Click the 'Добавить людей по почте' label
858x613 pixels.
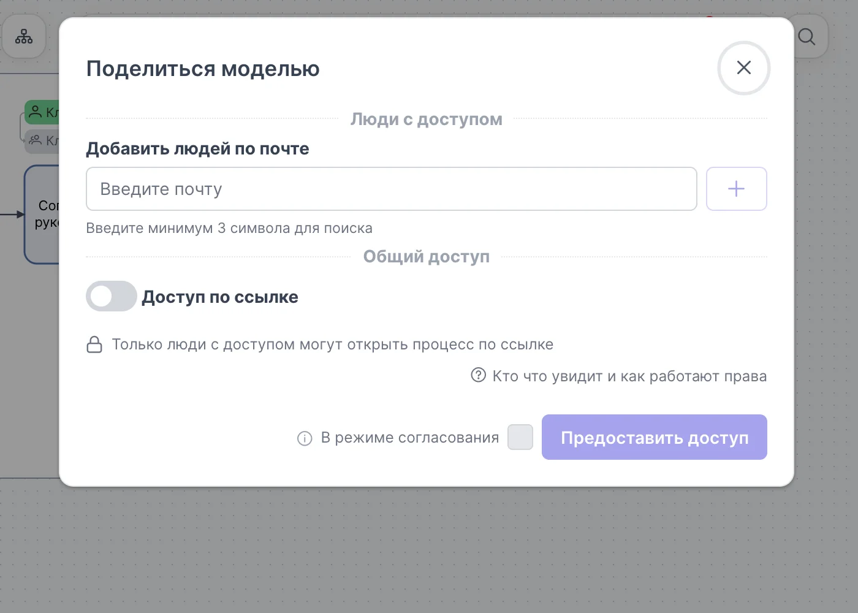coord(197,148)
